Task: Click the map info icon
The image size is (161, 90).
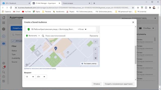Action: pos(27,64)
